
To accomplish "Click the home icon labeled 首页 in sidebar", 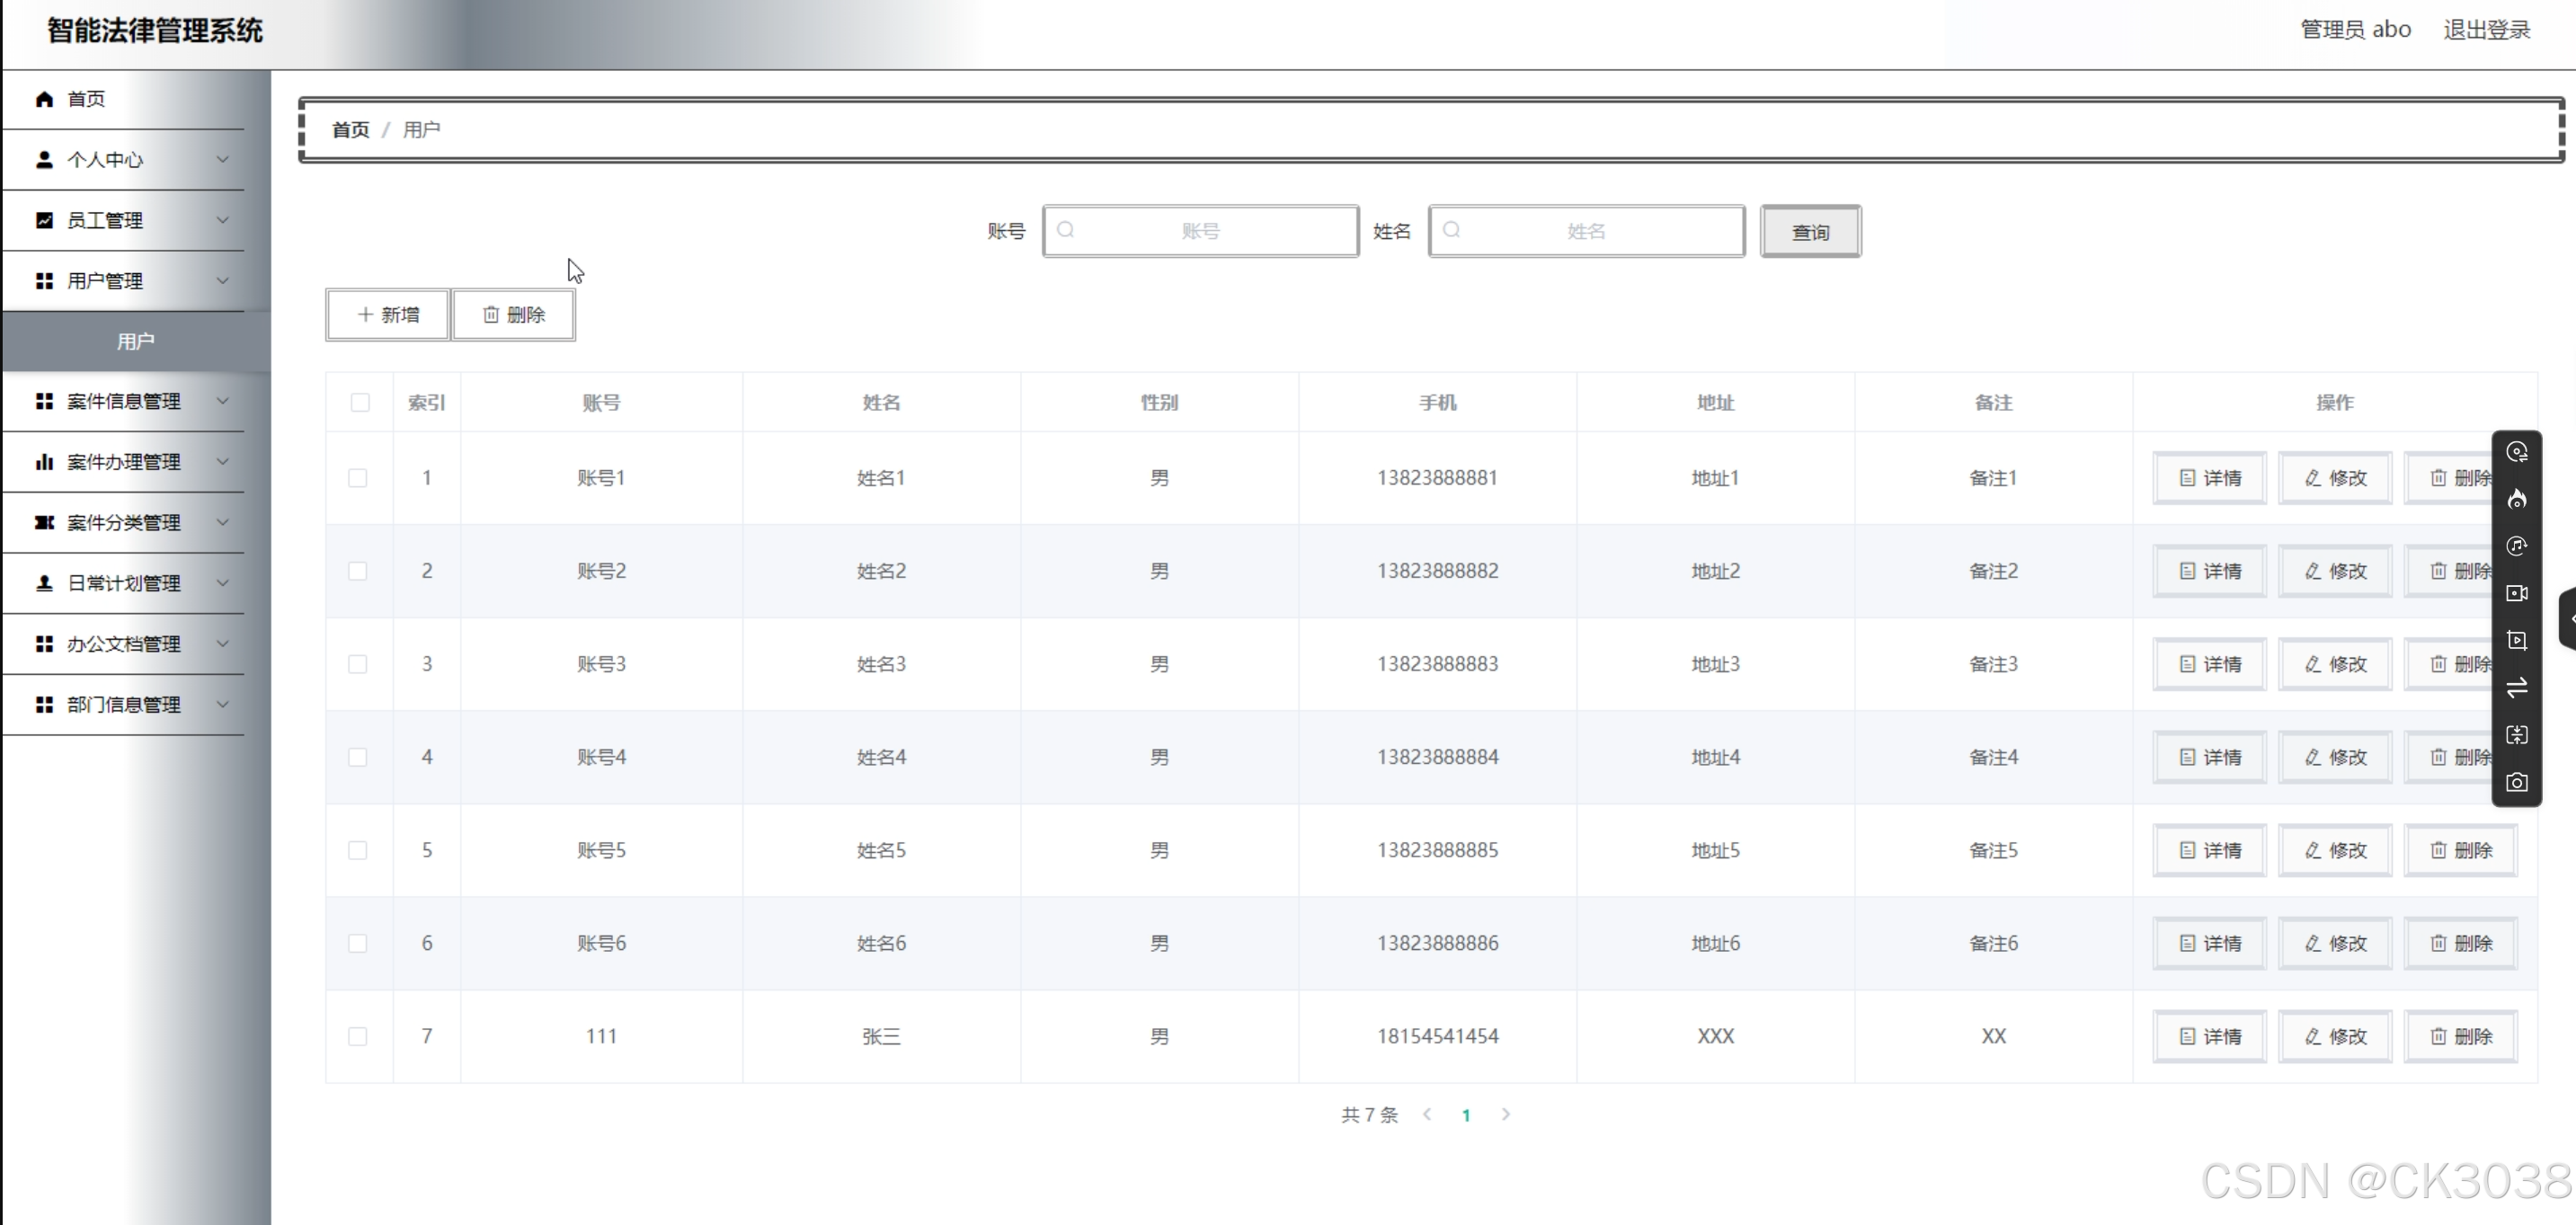I will (44, 99).
